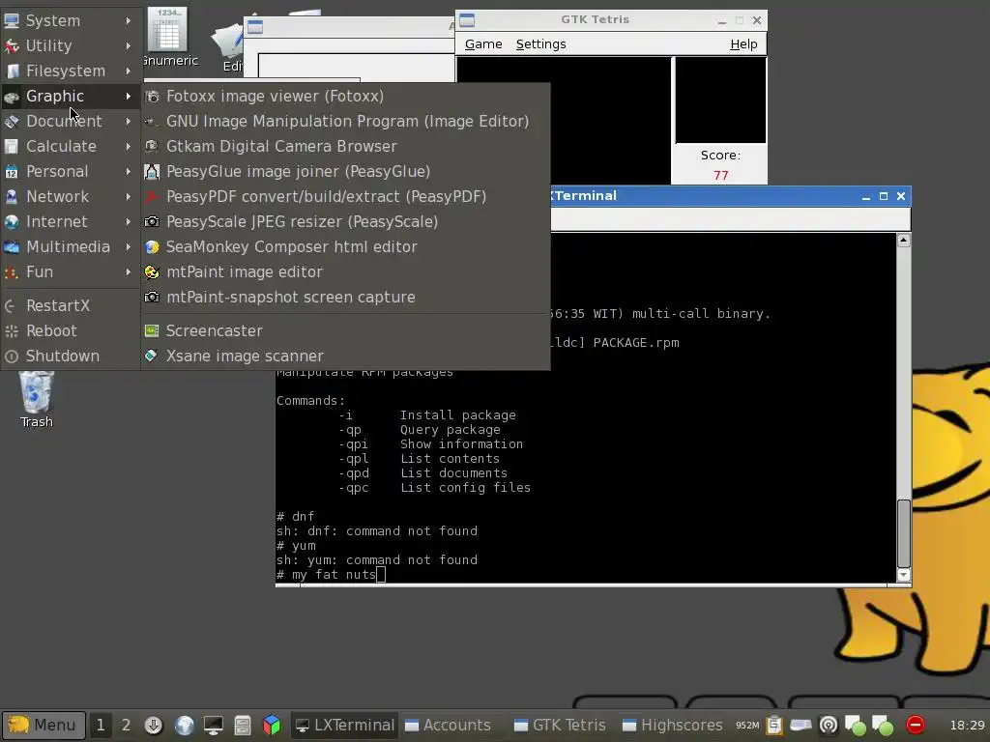Click the Xsane image scanner icon
990x742 pixels.
[152, 356]
